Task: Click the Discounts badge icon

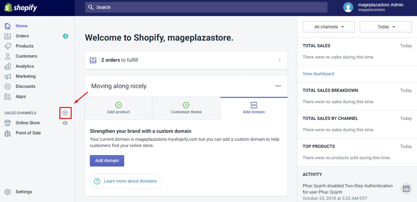Action: [x=8, y=86]
